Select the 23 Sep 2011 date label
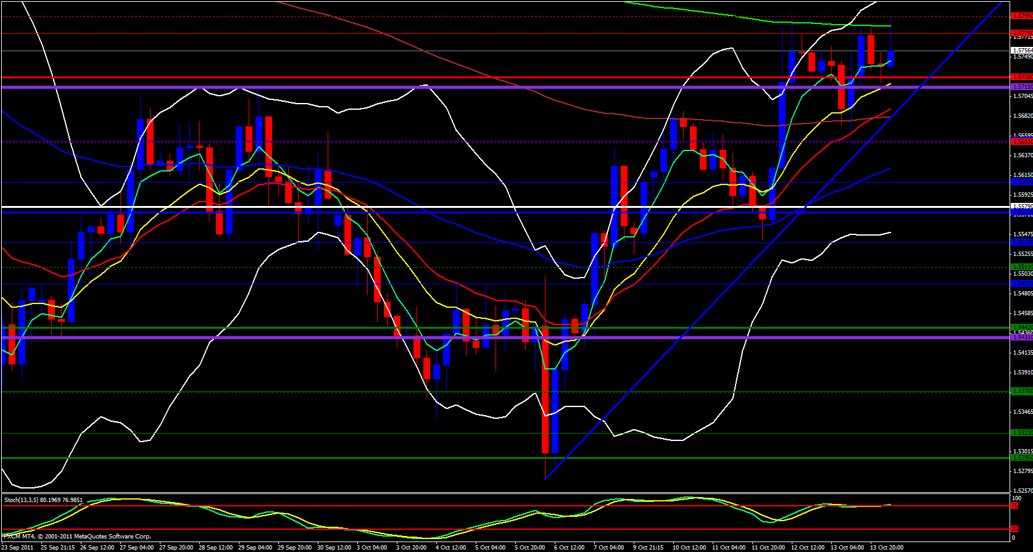The image size is (1033, 552). [x=17, y=548]
